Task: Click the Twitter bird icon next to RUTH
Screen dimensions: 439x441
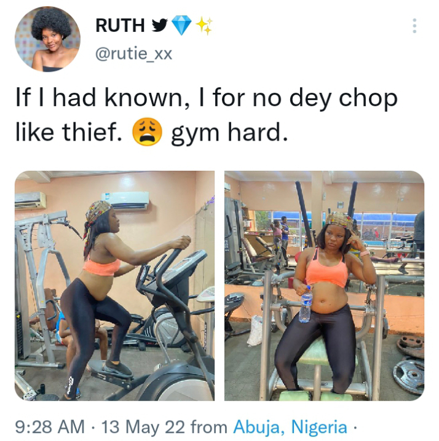Action: (x=160, y=25)
